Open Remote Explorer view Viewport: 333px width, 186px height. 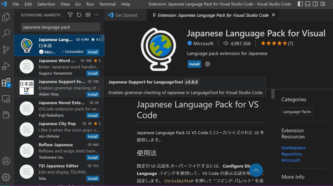coord(6,99)
